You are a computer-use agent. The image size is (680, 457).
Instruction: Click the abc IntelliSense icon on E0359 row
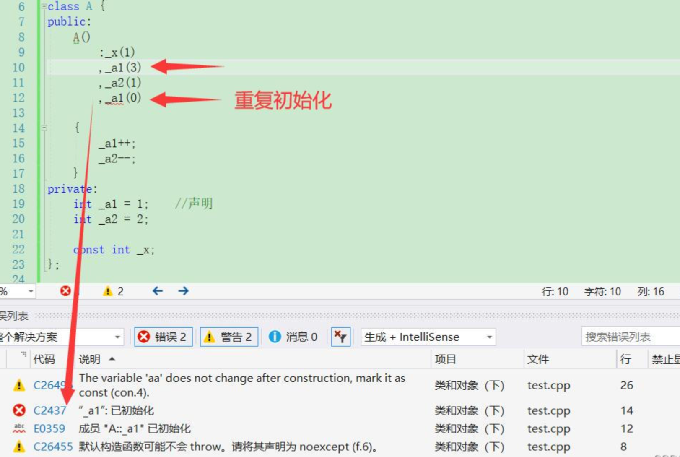pyautogui.click(x=19, y=428)
